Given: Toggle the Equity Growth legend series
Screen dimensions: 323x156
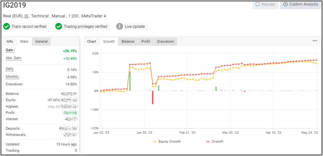Looking at the screenshot, I should [167, 142].
